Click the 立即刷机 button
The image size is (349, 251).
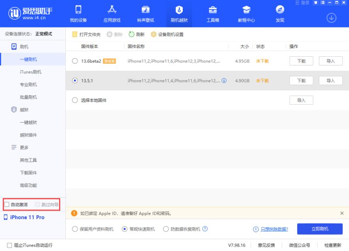320,229
